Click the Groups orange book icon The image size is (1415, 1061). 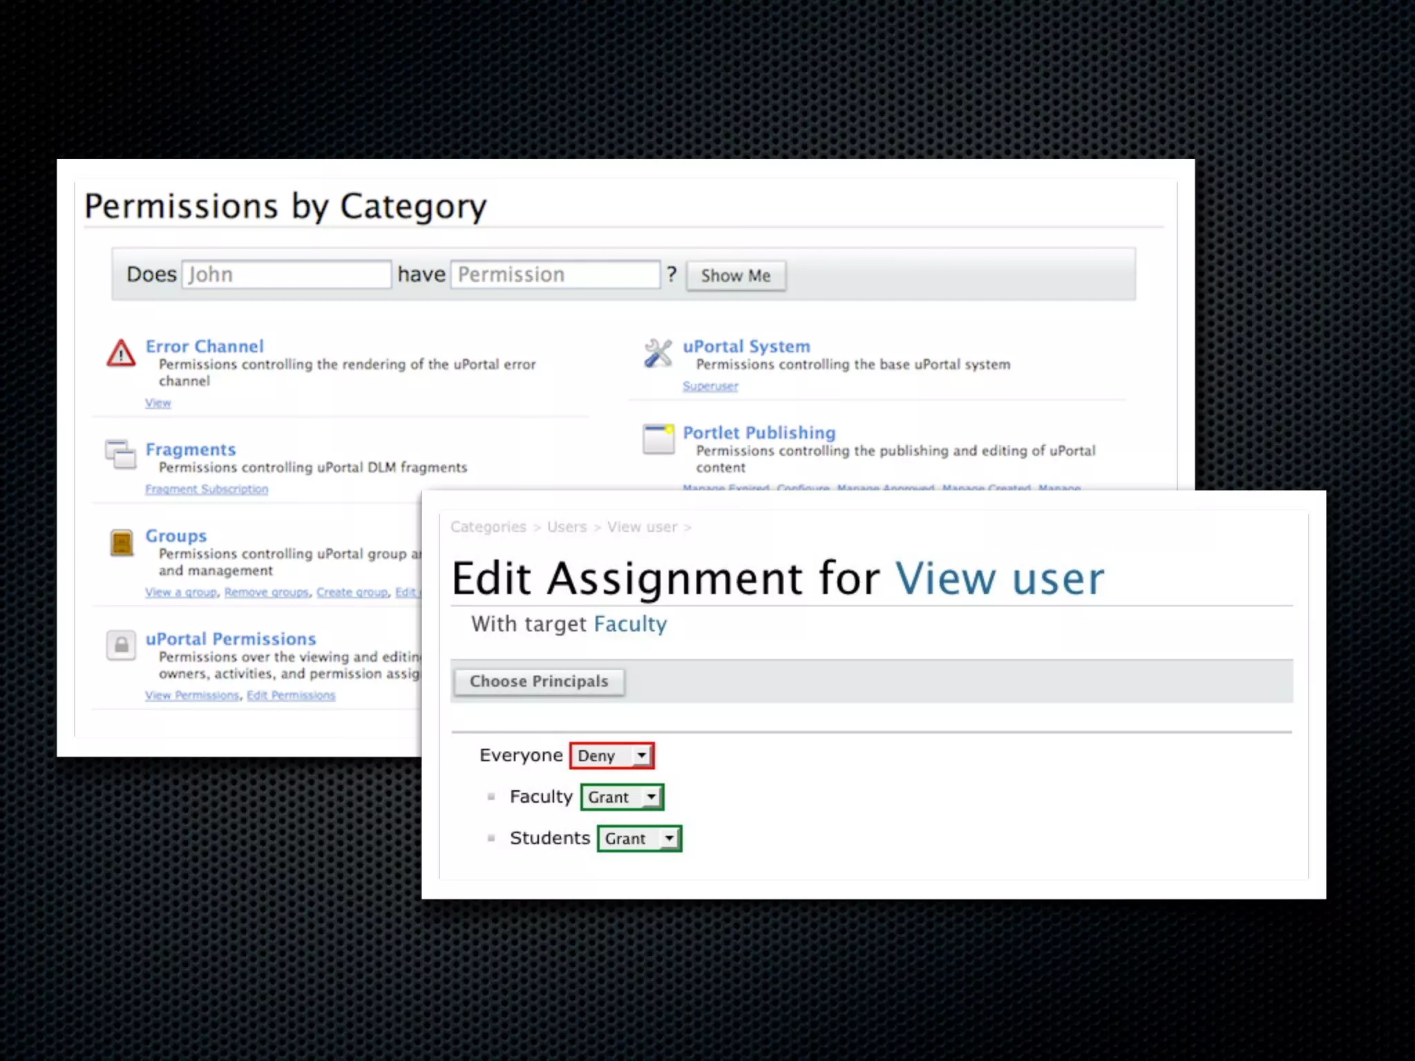click(x=122, y=542)
